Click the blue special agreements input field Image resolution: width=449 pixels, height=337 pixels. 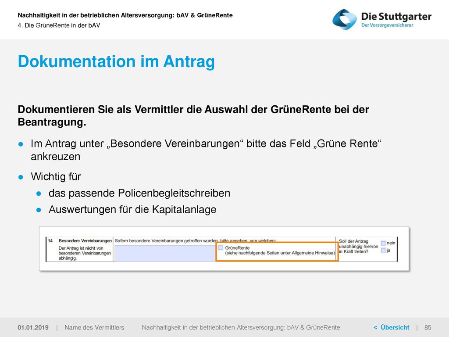coord(165,253)
